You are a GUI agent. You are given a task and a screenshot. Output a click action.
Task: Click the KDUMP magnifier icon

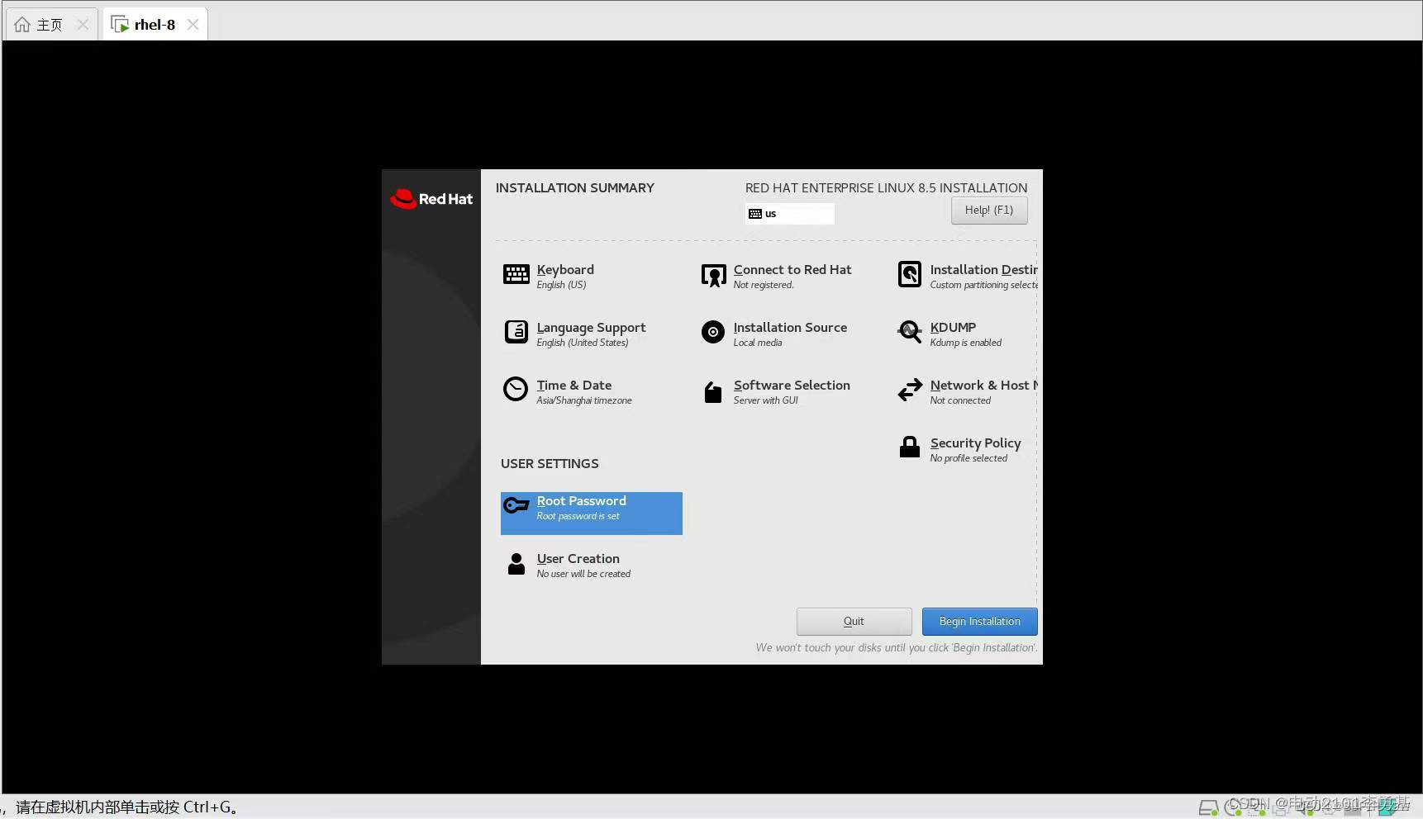coord(910,332)
